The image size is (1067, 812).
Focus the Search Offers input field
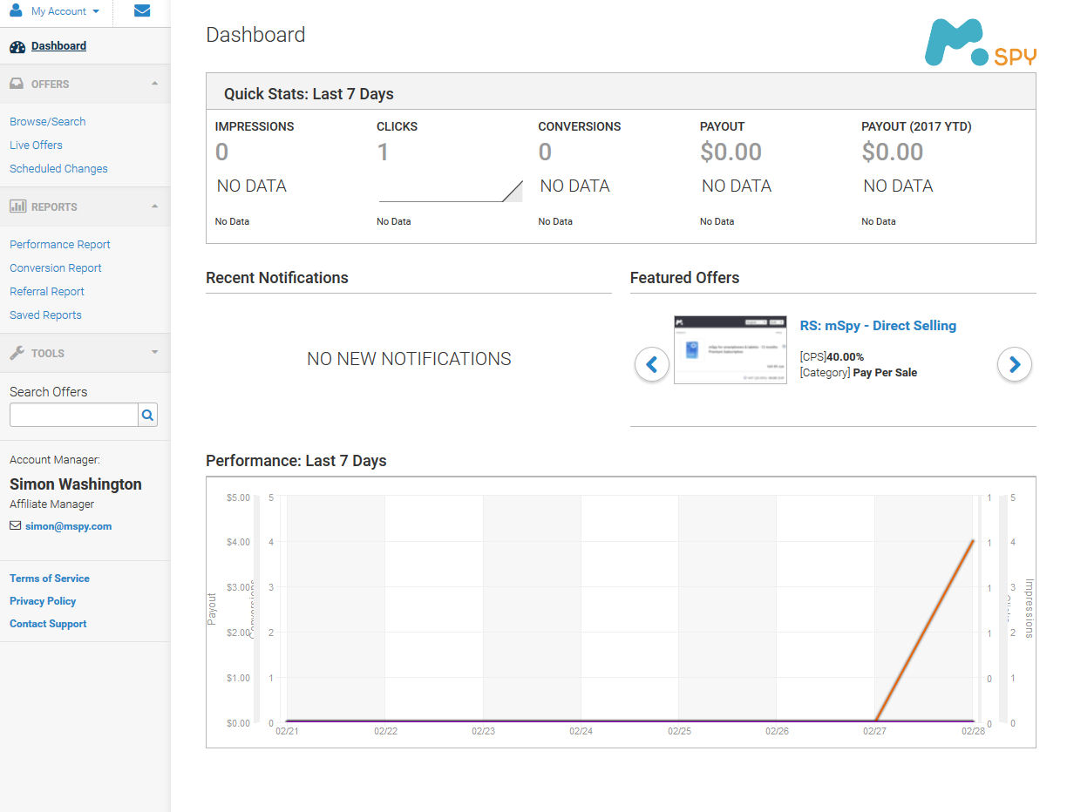74,415
